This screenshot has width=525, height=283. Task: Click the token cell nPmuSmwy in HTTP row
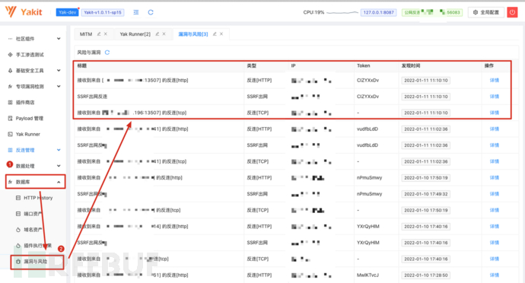tap(369, 178)
